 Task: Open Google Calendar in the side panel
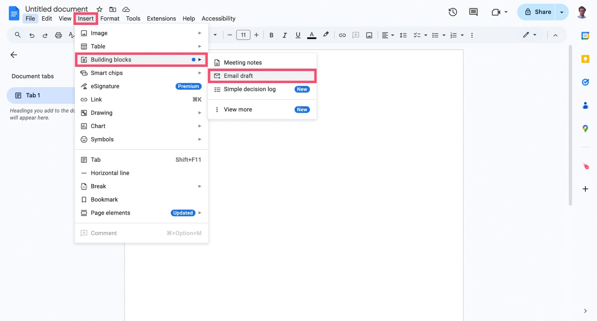tap(586, 35)
